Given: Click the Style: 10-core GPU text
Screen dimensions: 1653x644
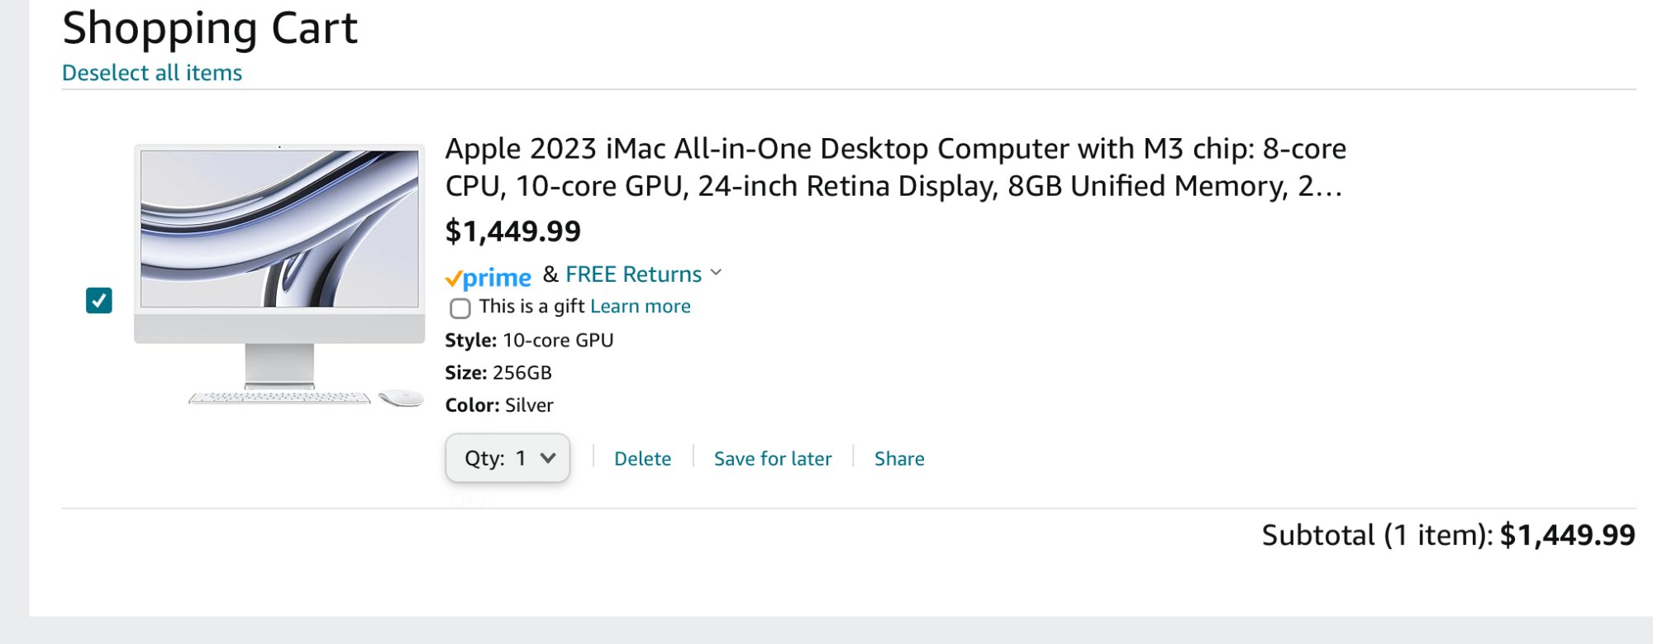Looking at the screenshot, I should tap(529, 341).
